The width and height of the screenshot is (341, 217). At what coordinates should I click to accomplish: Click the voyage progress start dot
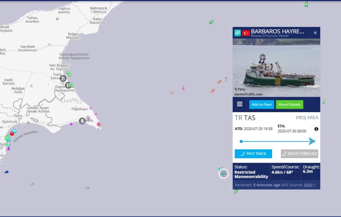(241, 141)
